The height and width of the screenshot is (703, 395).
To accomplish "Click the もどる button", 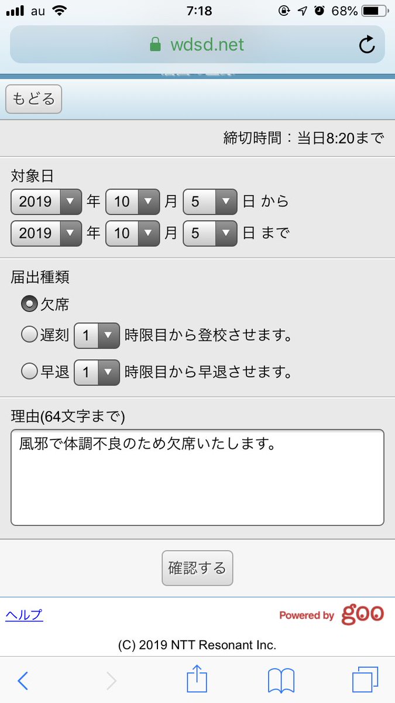I will [x=33, y=99].
